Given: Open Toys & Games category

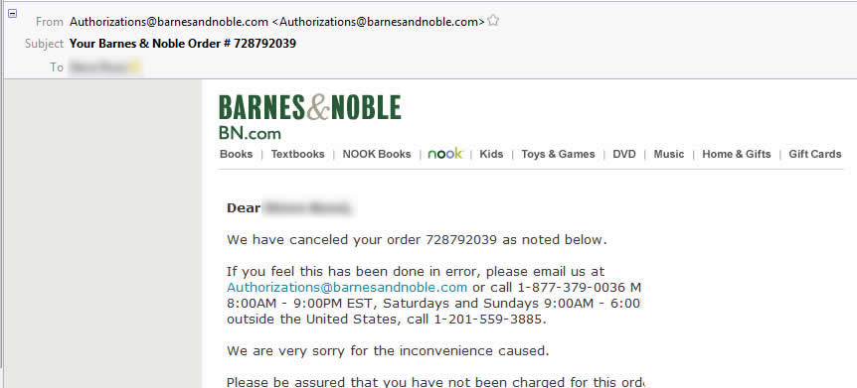Looking at the screenshot, I should [558, 154].
